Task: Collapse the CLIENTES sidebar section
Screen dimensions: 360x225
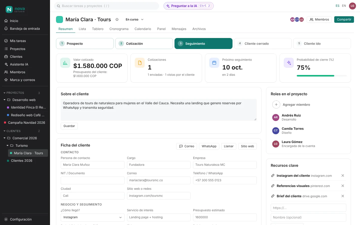Action: (4, 131)
